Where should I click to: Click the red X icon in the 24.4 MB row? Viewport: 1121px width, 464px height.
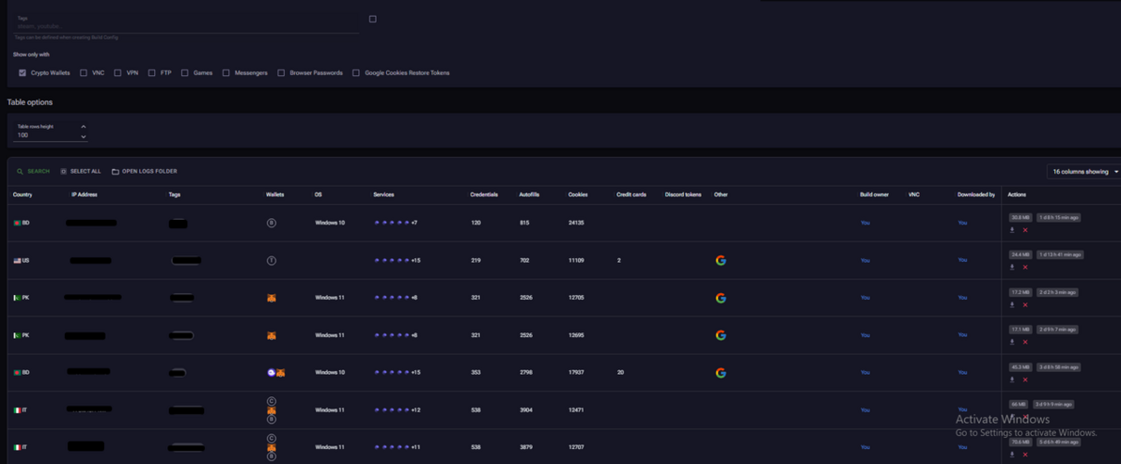[x=1025, y=267]
